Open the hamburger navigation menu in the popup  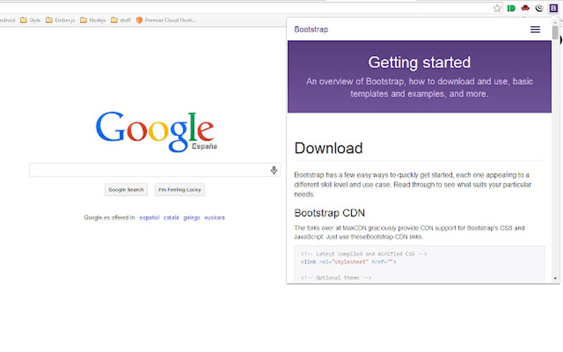pos(535,29)
